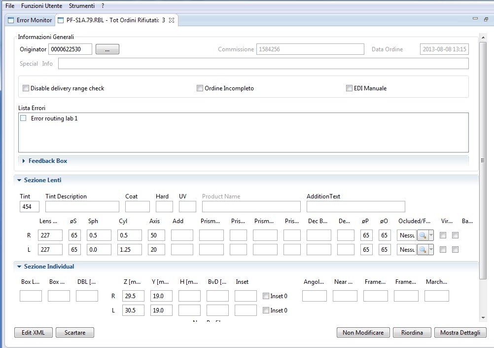Click the Axis field showing 50
Image resolution: width=494 pixels, height=348 pixels.
tap(157, 235)
